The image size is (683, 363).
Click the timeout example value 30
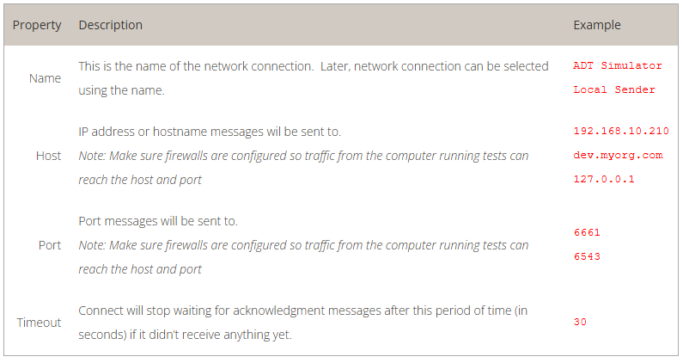click(x=580, y=323)
